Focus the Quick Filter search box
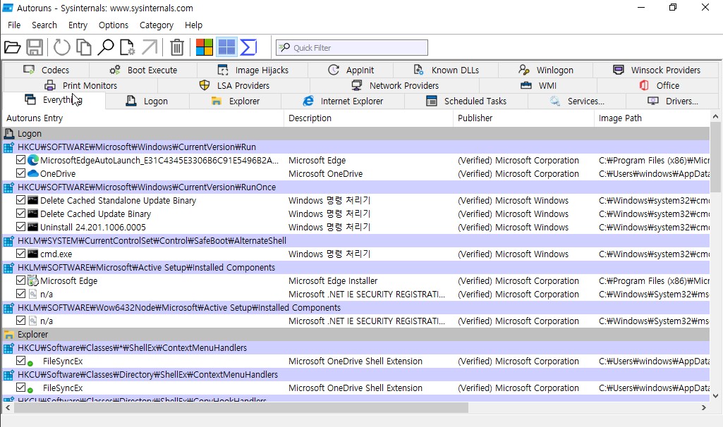 (352, 47)
